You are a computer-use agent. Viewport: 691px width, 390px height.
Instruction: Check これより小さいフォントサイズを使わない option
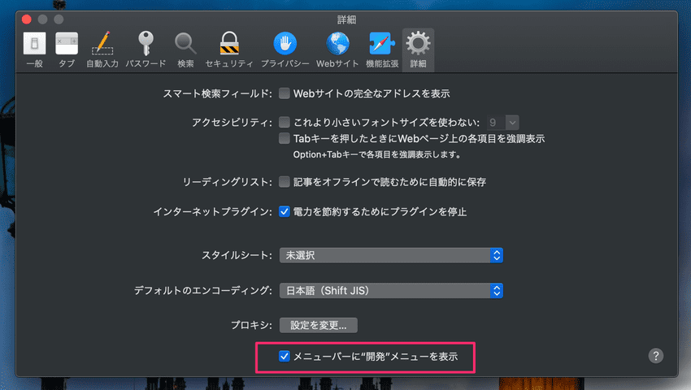285,122
